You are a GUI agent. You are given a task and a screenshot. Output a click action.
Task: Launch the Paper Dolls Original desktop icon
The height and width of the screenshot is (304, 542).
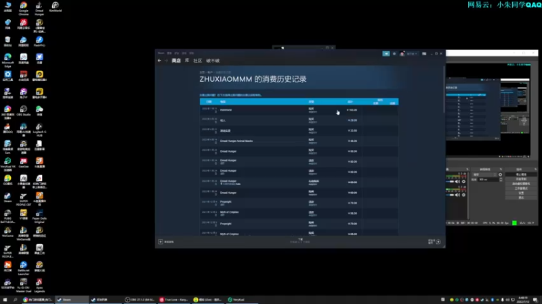pyautogui.click(x=39, y=216)
